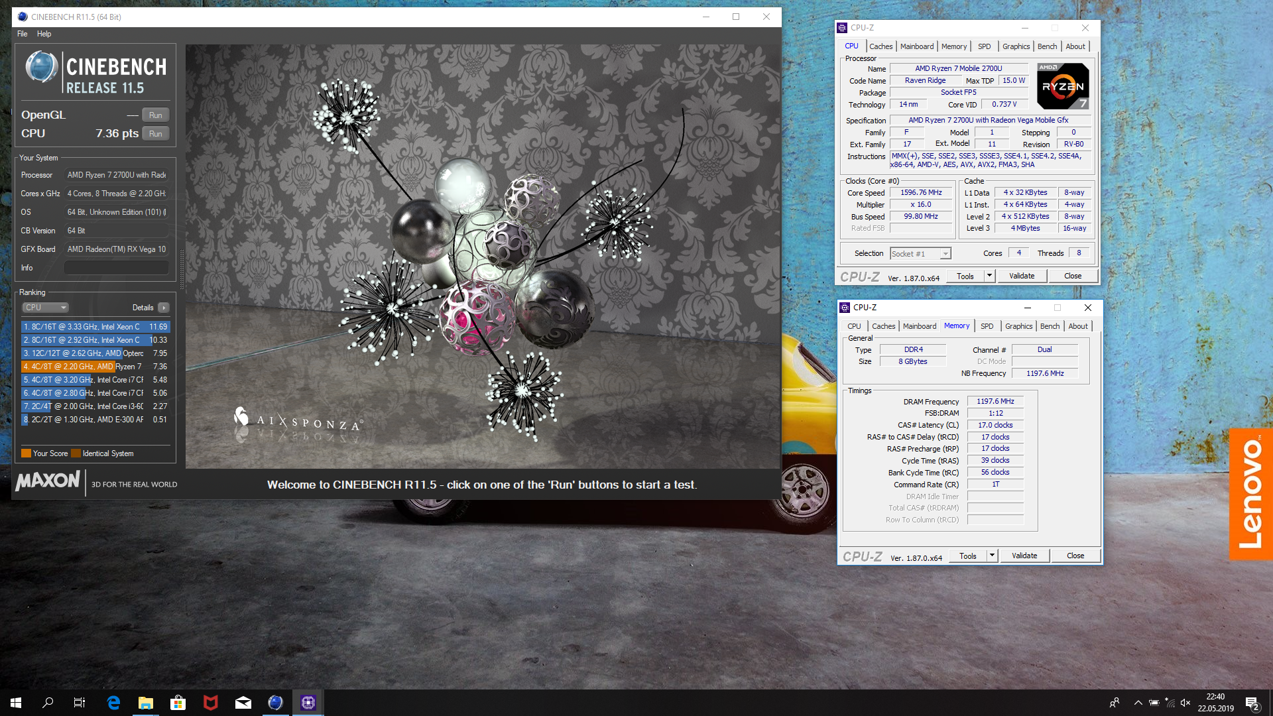The width and height of the screenshot is (1273, 716).
Task: Open Graphics tab in top CPU-Z
Action: (1016, 46)
